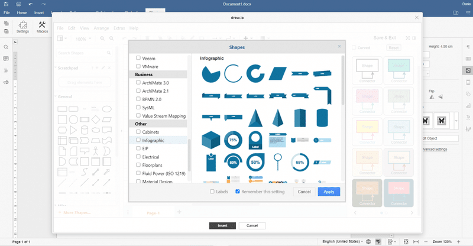Choose the blue cube infographic shape
This screenshot has height=246, width=473.
pyautogui.click(x=211, y=140)
